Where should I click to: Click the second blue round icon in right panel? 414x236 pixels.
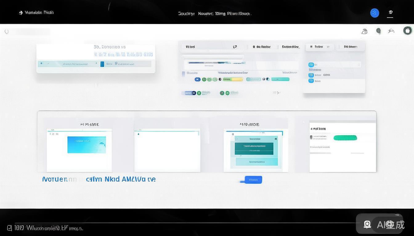tap(311, 75)
